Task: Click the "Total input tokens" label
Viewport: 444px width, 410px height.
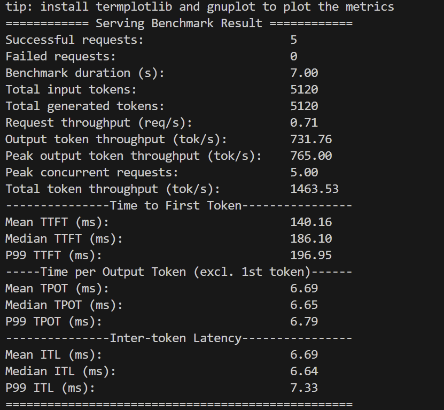Action: (71, 90)
